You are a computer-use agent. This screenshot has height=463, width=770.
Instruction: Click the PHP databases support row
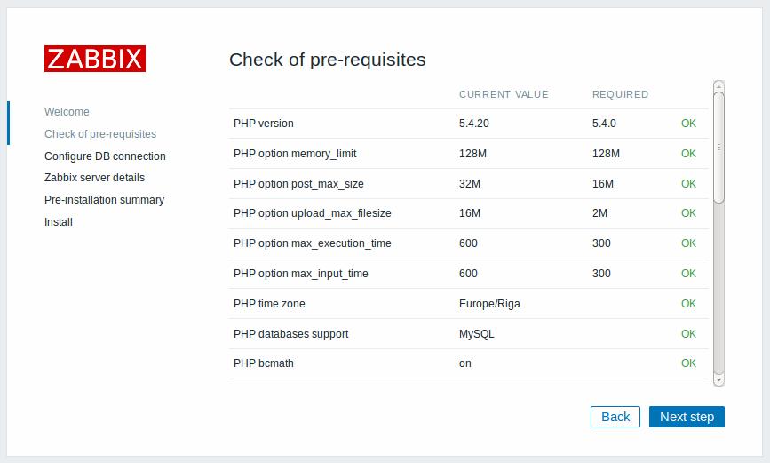click(290, 334)
